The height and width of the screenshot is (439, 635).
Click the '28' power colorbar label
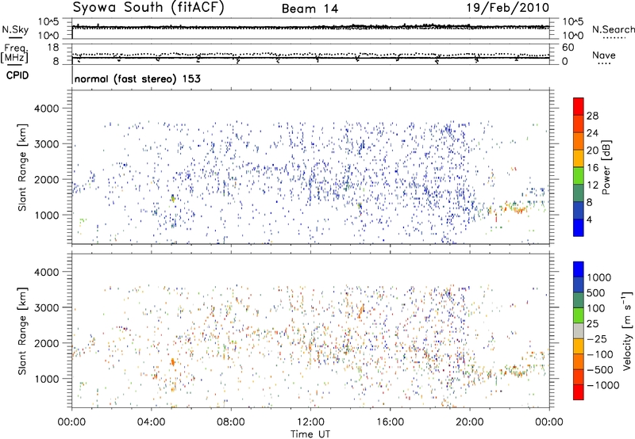coord(592,116)
